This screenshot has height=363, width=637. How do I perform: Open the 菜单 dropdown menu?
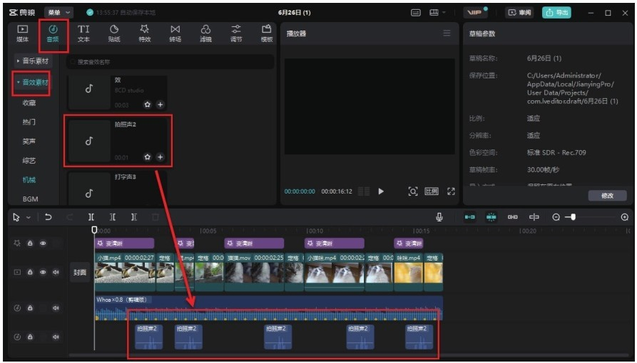[58, 13]
